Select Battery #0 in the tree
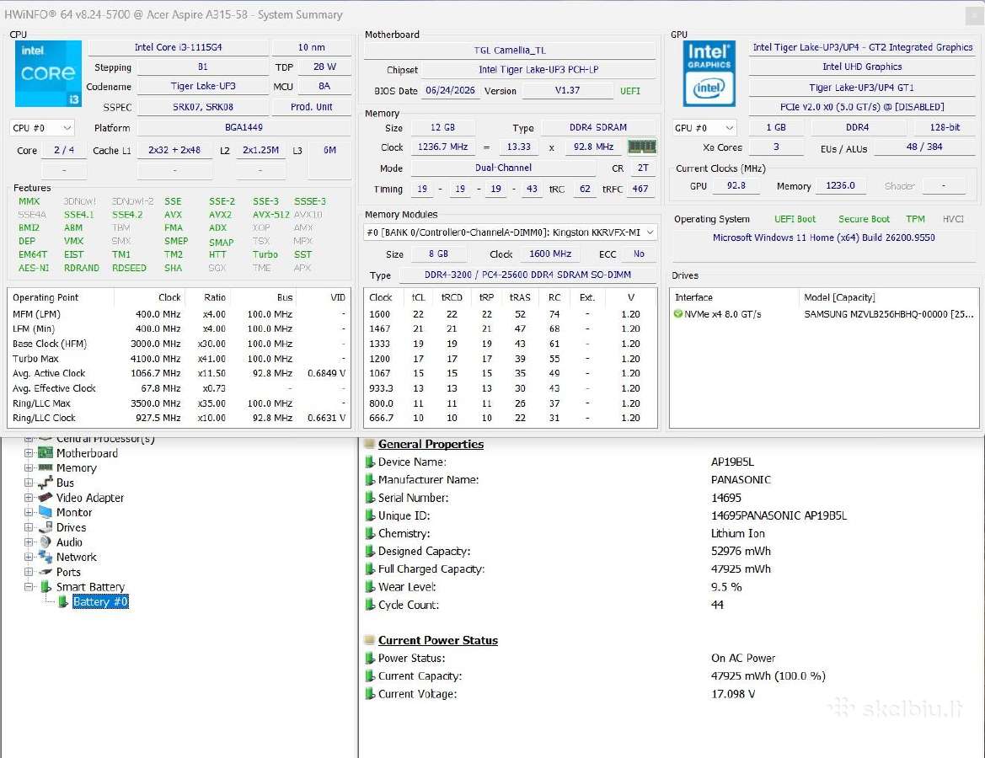 100,601
